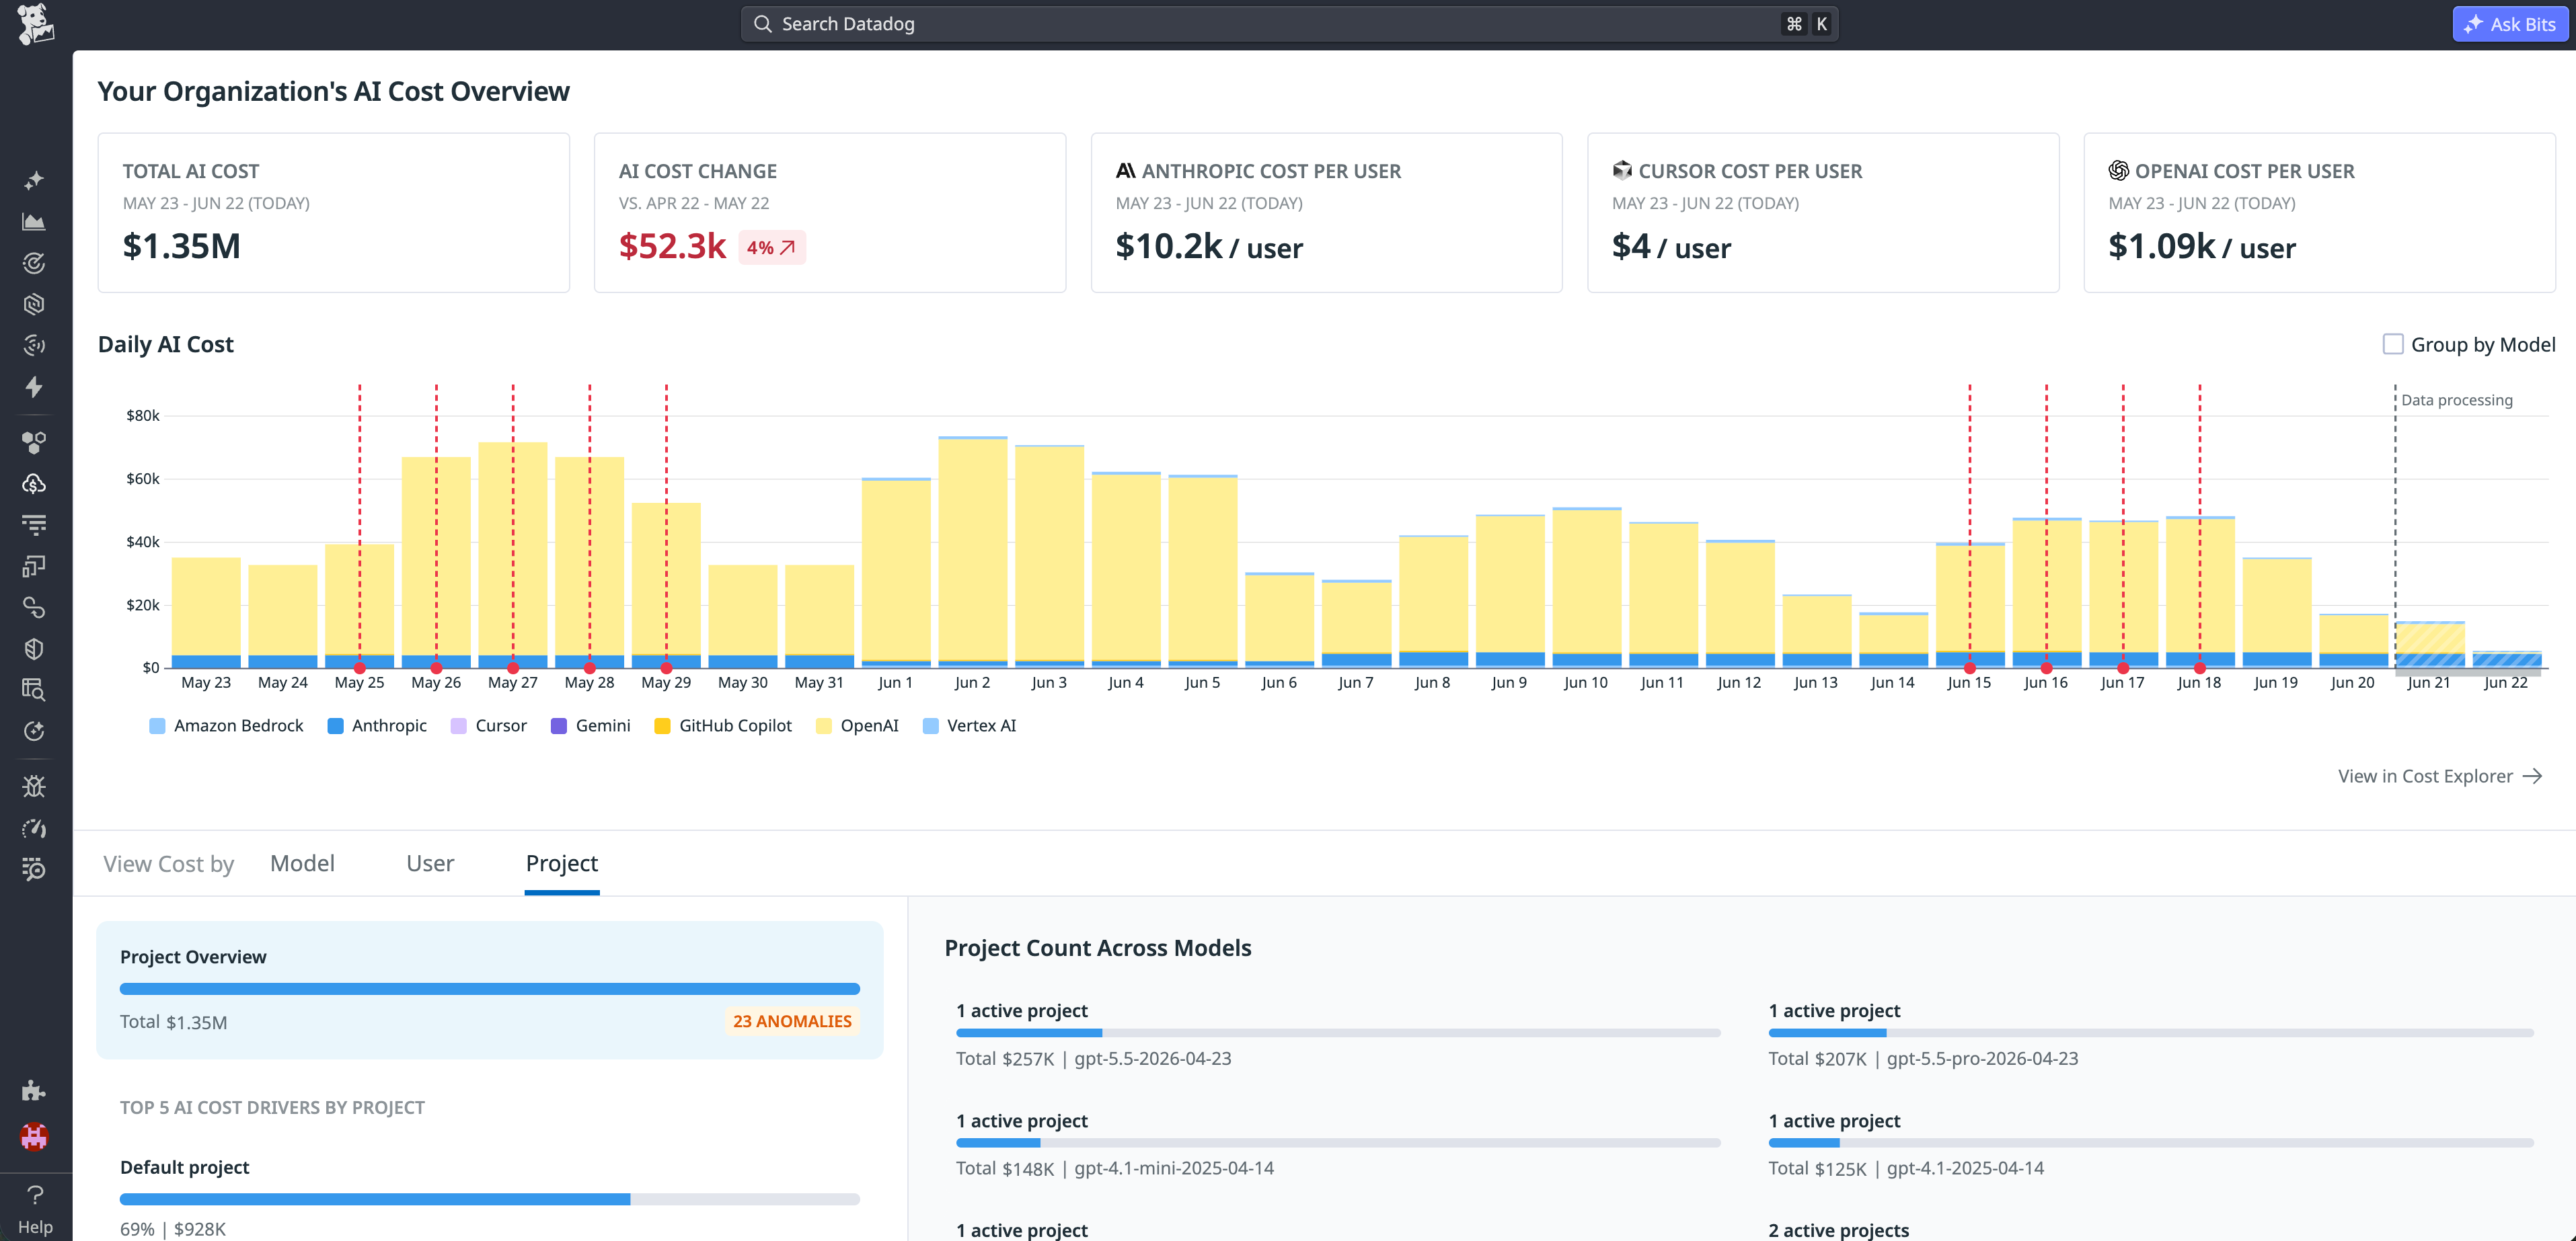The image size is (2576, 1241).
Task: Click the OpenAI logo on the cost card
Action: (2118, 171)
